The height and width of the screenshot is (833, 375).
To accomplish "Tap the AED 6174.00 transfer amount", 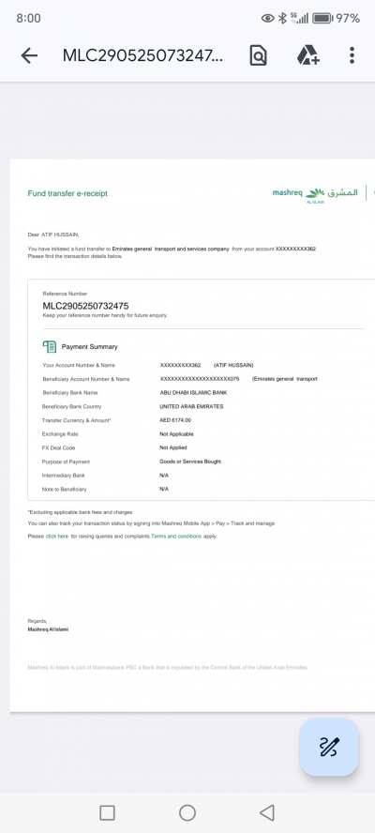I will pyautogui.click(x=175, y=420).
